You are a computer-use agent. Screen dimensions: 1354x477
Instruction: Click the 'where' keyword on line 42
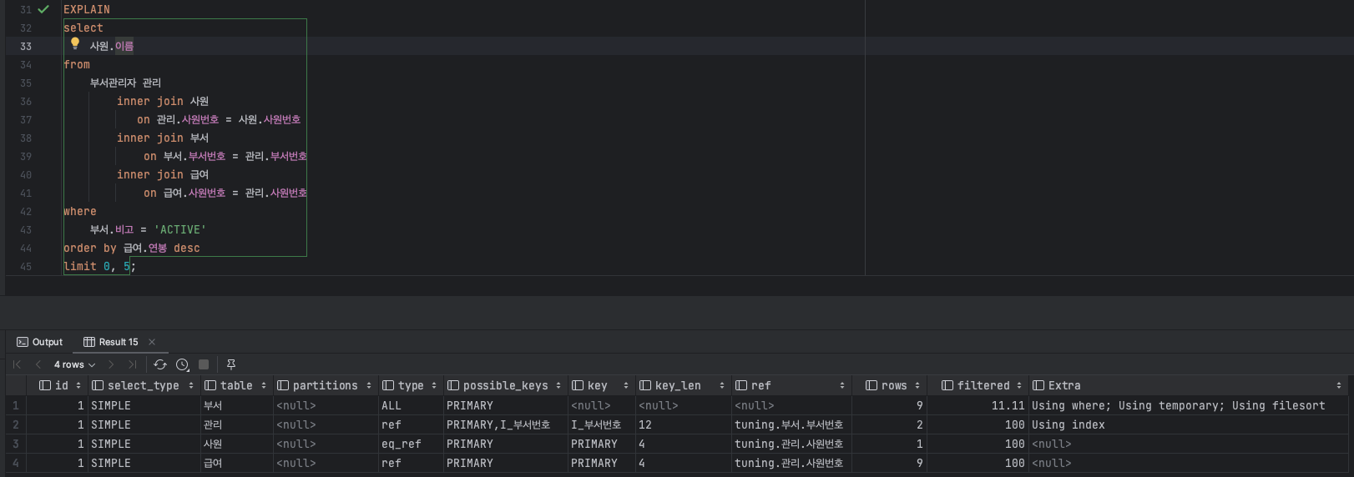coord(80,211)
